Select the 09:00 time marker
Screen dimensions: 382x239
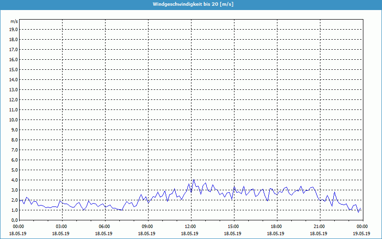148,227
